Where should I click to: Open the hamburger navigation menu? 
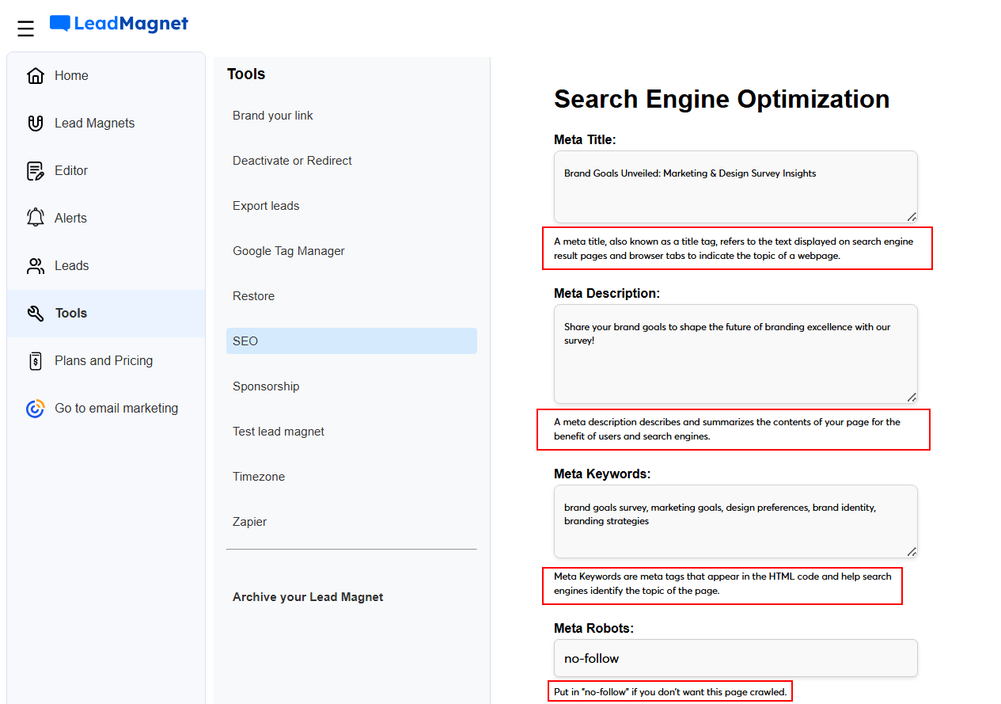tap(25, 27)
